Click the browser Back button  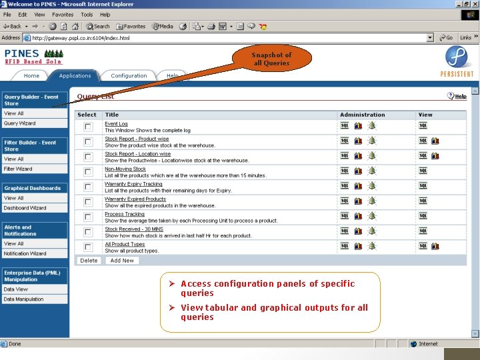[12, 26]
